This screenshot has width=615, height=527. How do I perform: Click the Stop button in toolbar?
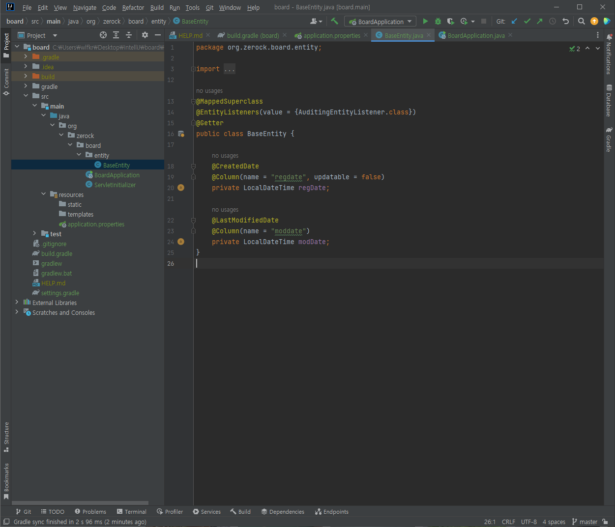484,21
